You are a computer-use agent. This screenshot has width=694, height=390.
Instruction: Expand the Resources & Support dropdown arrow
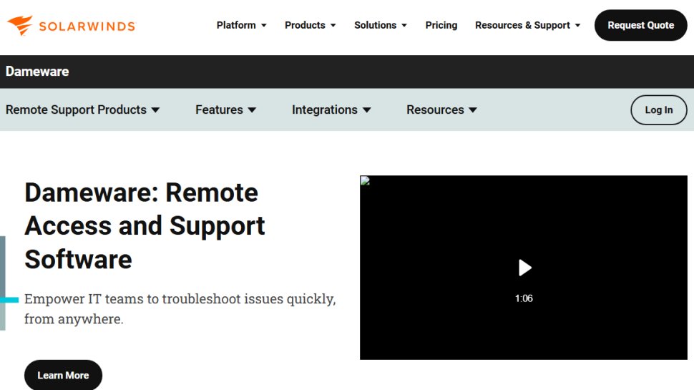(577, 26)
